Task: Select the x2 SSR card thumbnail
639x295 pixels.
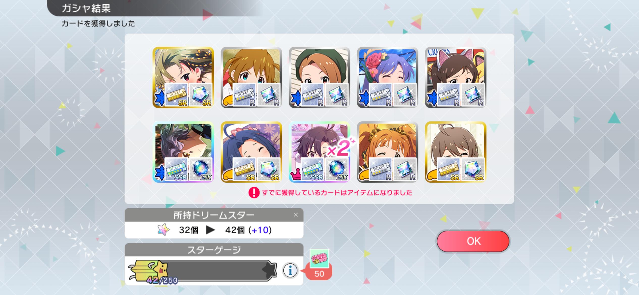Action: (x=319, y=152)
